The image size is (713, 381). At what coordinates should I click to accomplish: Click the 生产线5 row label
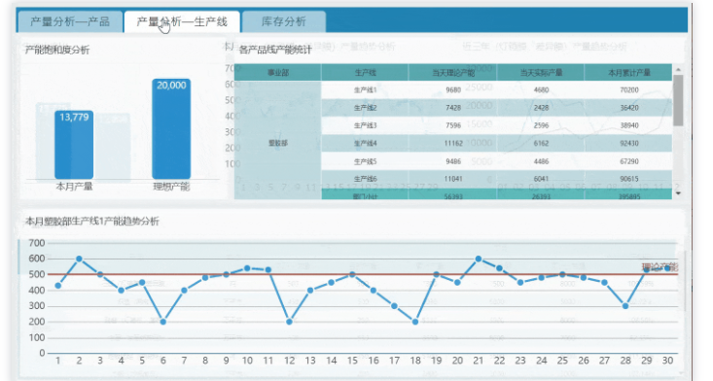click(x=365, y=161)
